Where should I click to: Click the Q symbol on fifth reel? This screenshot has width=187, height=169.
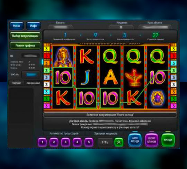pos(158,56)
